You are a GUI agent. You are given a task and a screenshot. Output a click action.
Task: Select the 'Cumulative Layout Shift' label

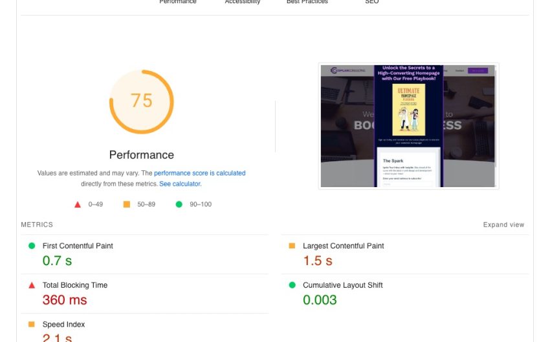click(x=343, y=285)
